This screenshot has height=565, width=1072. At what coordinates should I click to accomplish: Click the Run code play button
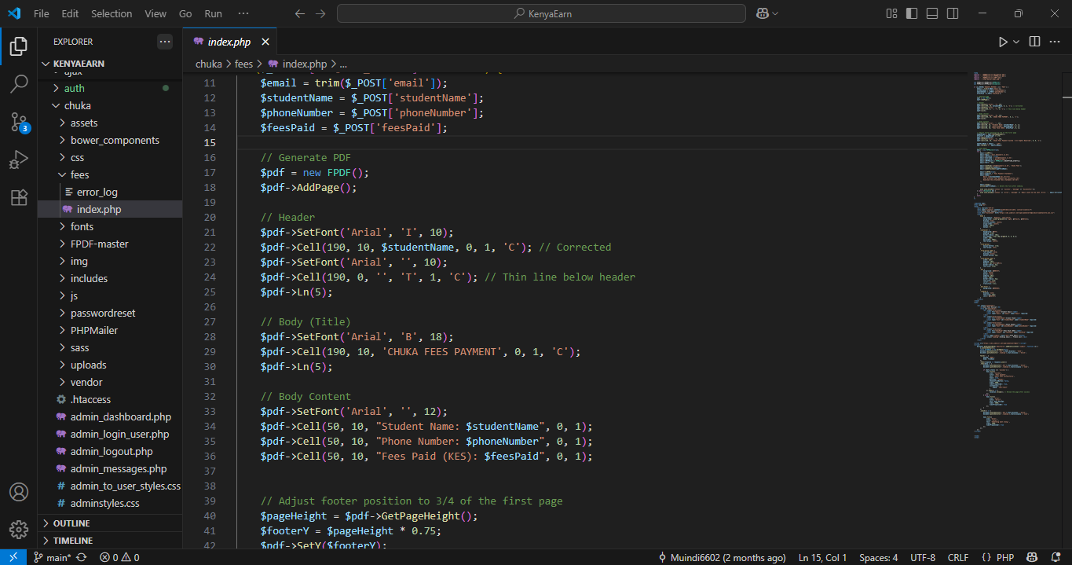click(1003, 42)
